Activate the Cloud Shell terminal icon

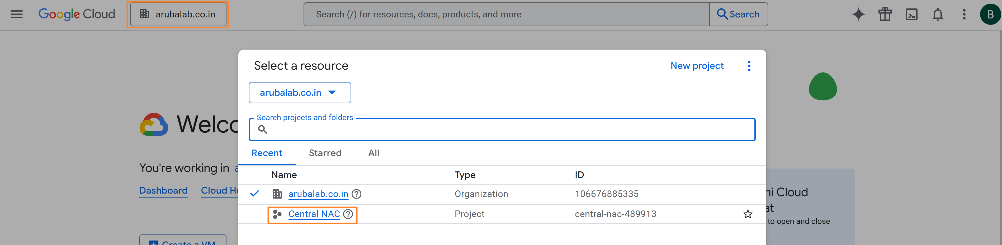coord(911,15)
